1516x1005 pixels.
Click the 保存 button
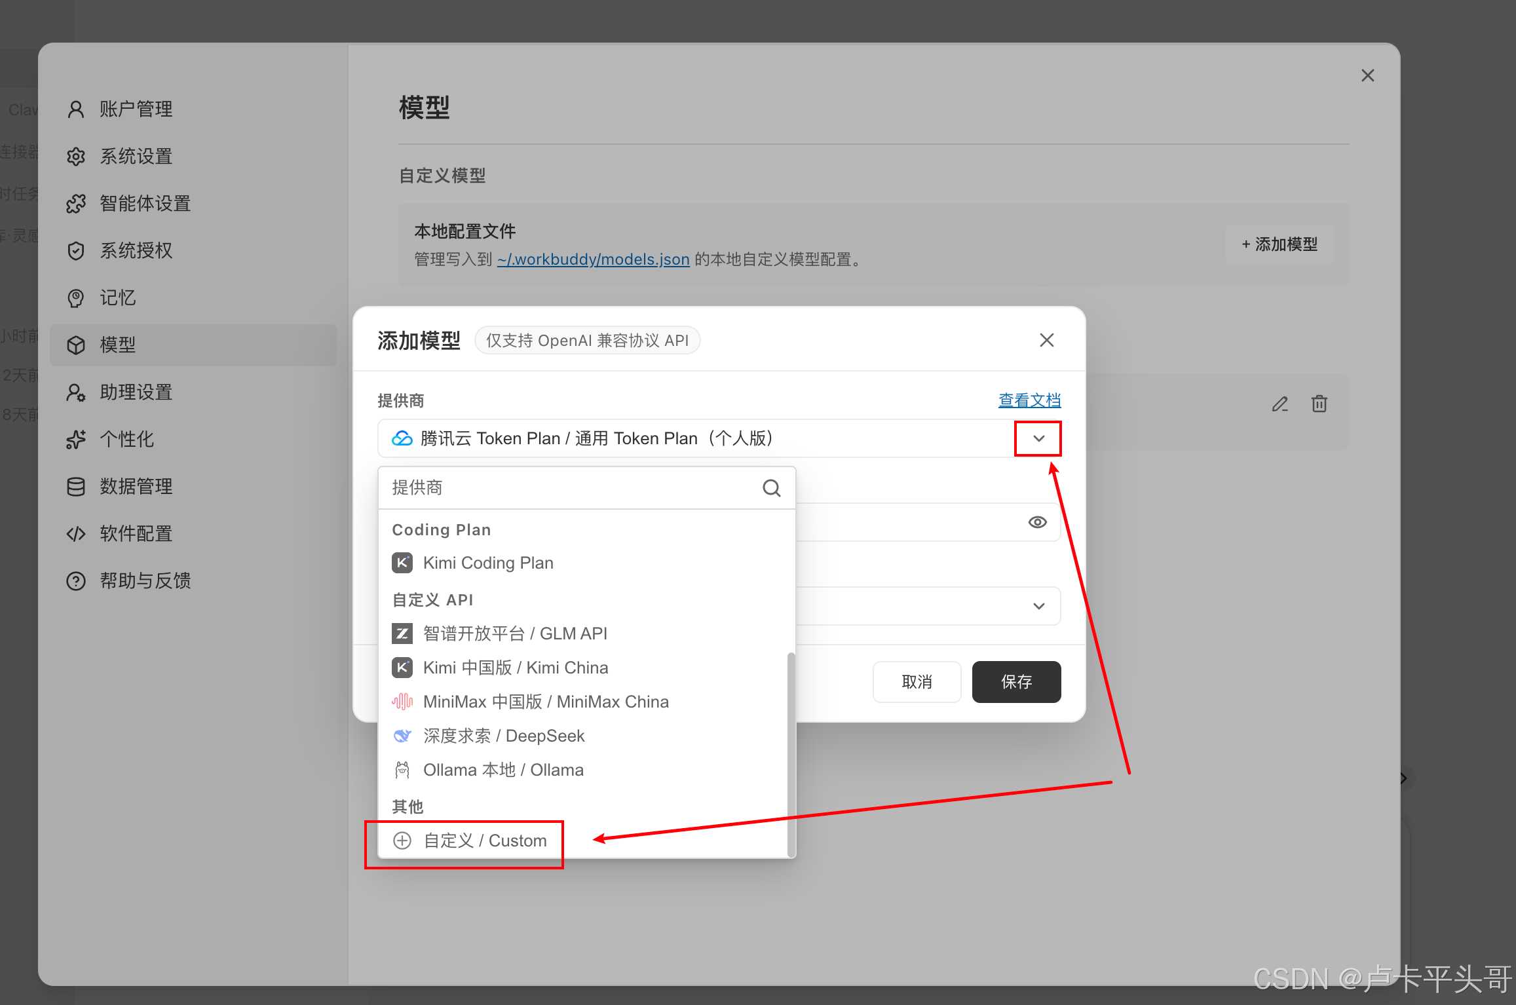click(x=1016, y=682)
